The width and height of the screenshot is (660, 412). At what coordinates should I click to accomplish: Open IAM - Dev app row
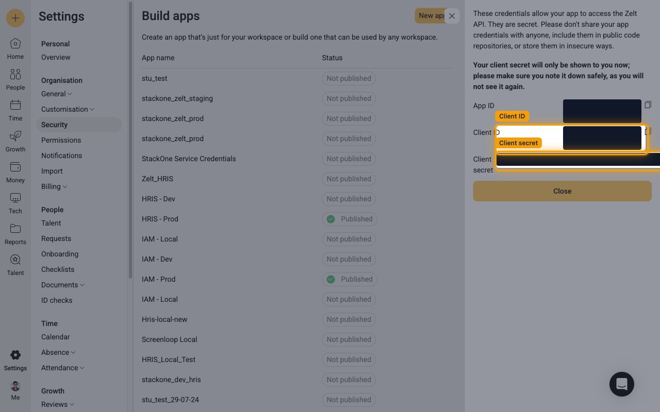pyautogui.click(x=296, y=259)
